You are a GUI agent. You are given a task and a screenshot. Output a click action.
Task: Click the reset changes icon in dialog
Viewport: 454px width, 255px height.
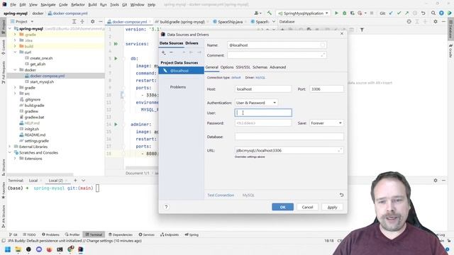pos(341,195)
